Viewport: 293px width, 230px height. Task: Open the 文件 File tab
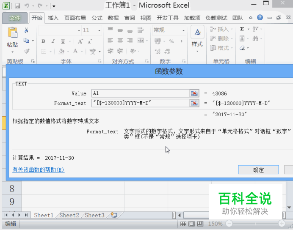15,18
